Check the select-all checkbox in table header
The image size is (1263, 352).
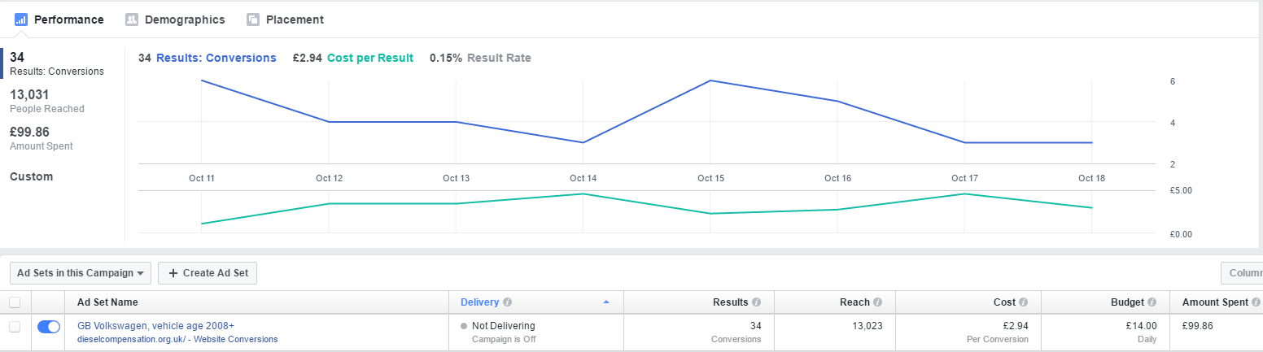tap(14, 302)
